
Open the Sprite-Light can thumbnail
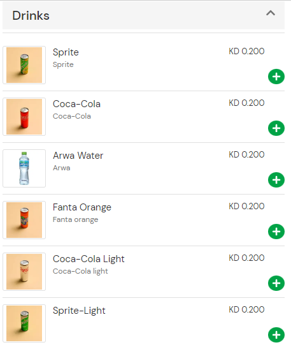(24, 323)
